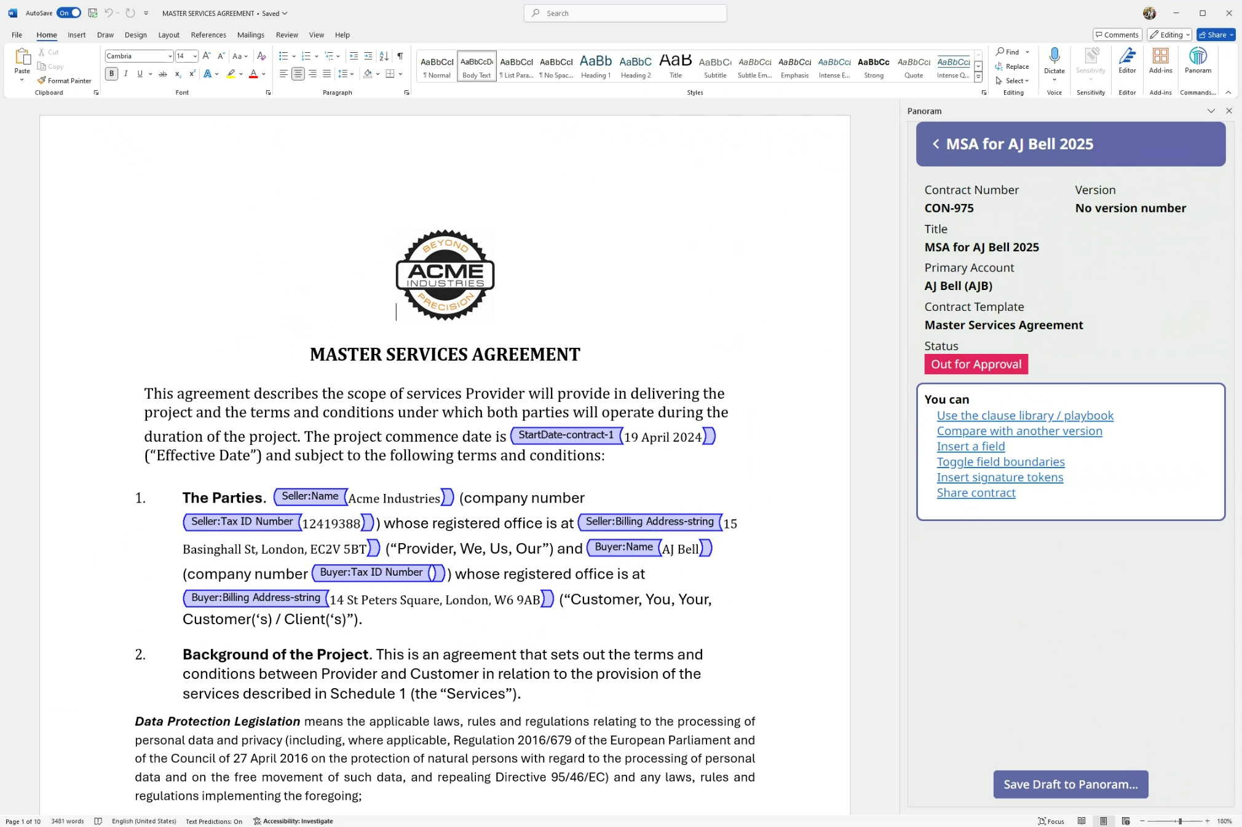Increase paragraph indent

point(368,56)
